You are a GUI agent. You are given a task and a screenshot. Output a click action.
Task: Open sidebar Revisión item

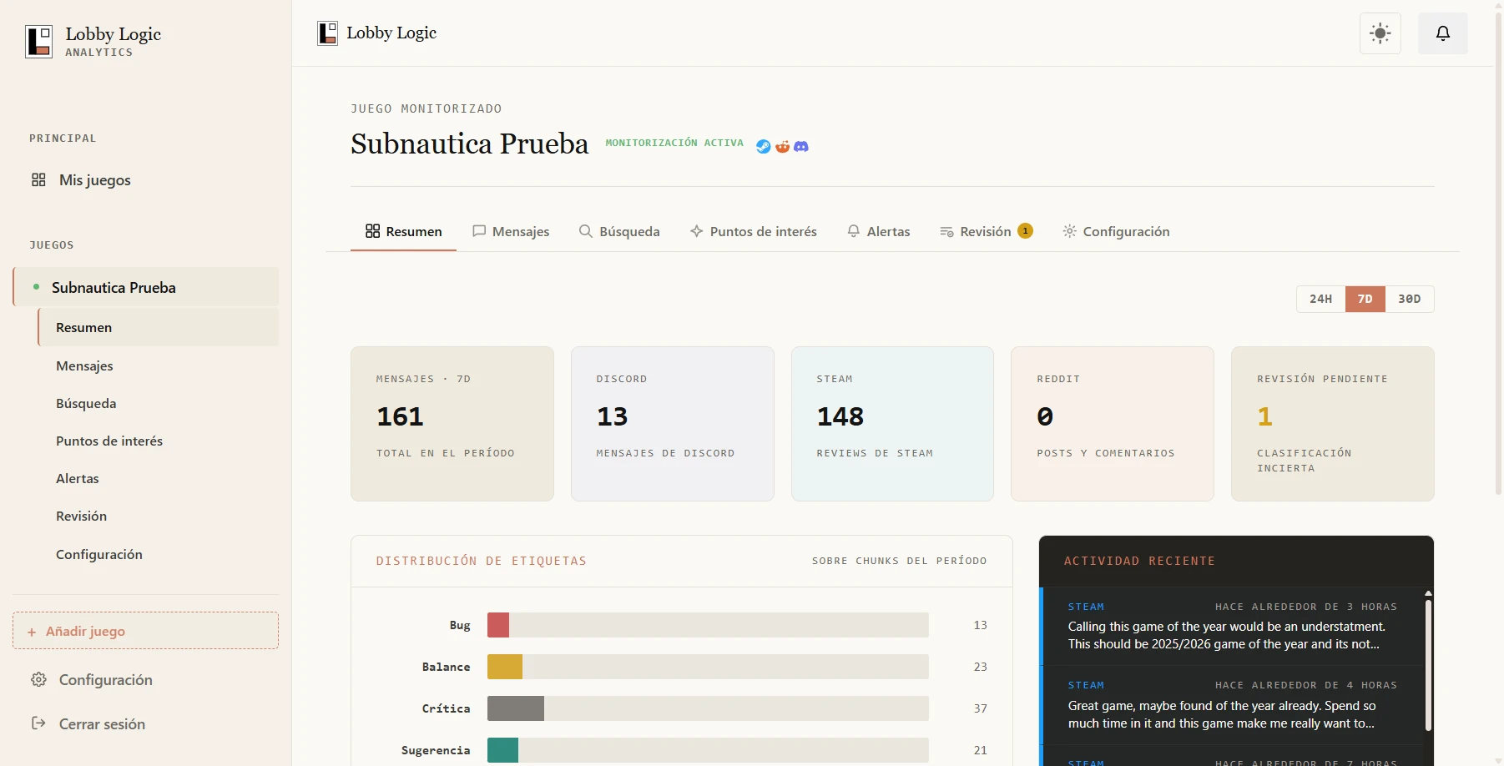(159, 516)
